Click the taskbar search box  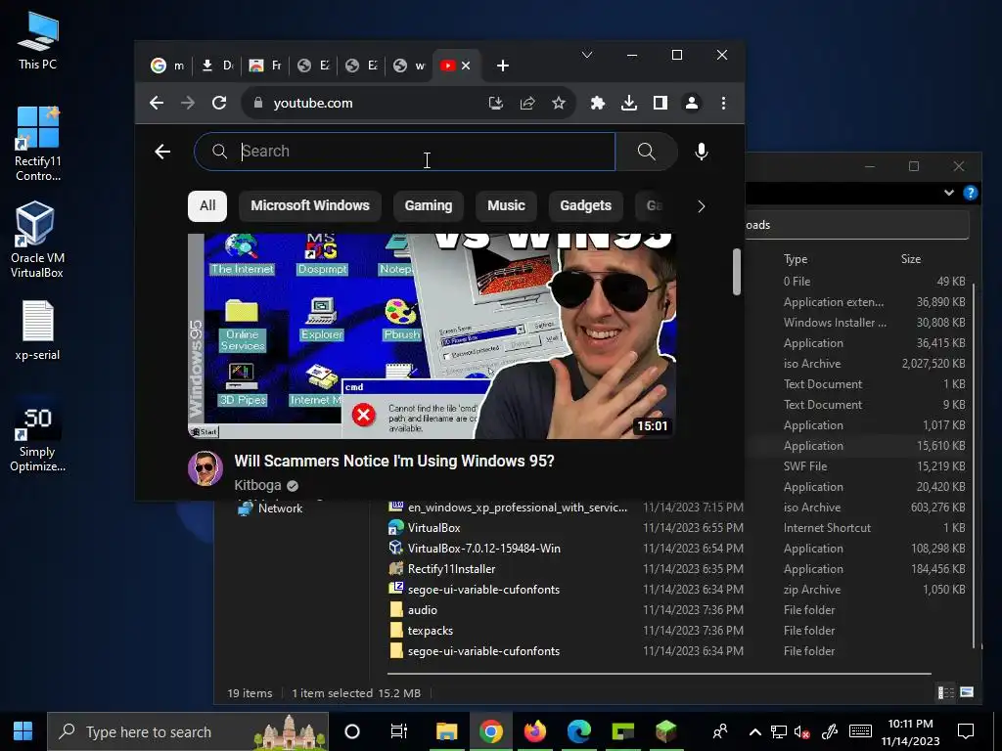point(188,731)
